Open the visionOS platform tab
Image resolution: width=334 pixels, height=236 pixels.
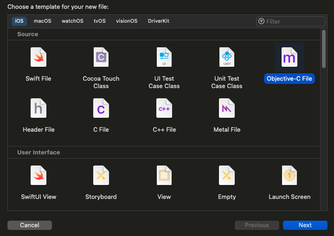tap(127, 21)
